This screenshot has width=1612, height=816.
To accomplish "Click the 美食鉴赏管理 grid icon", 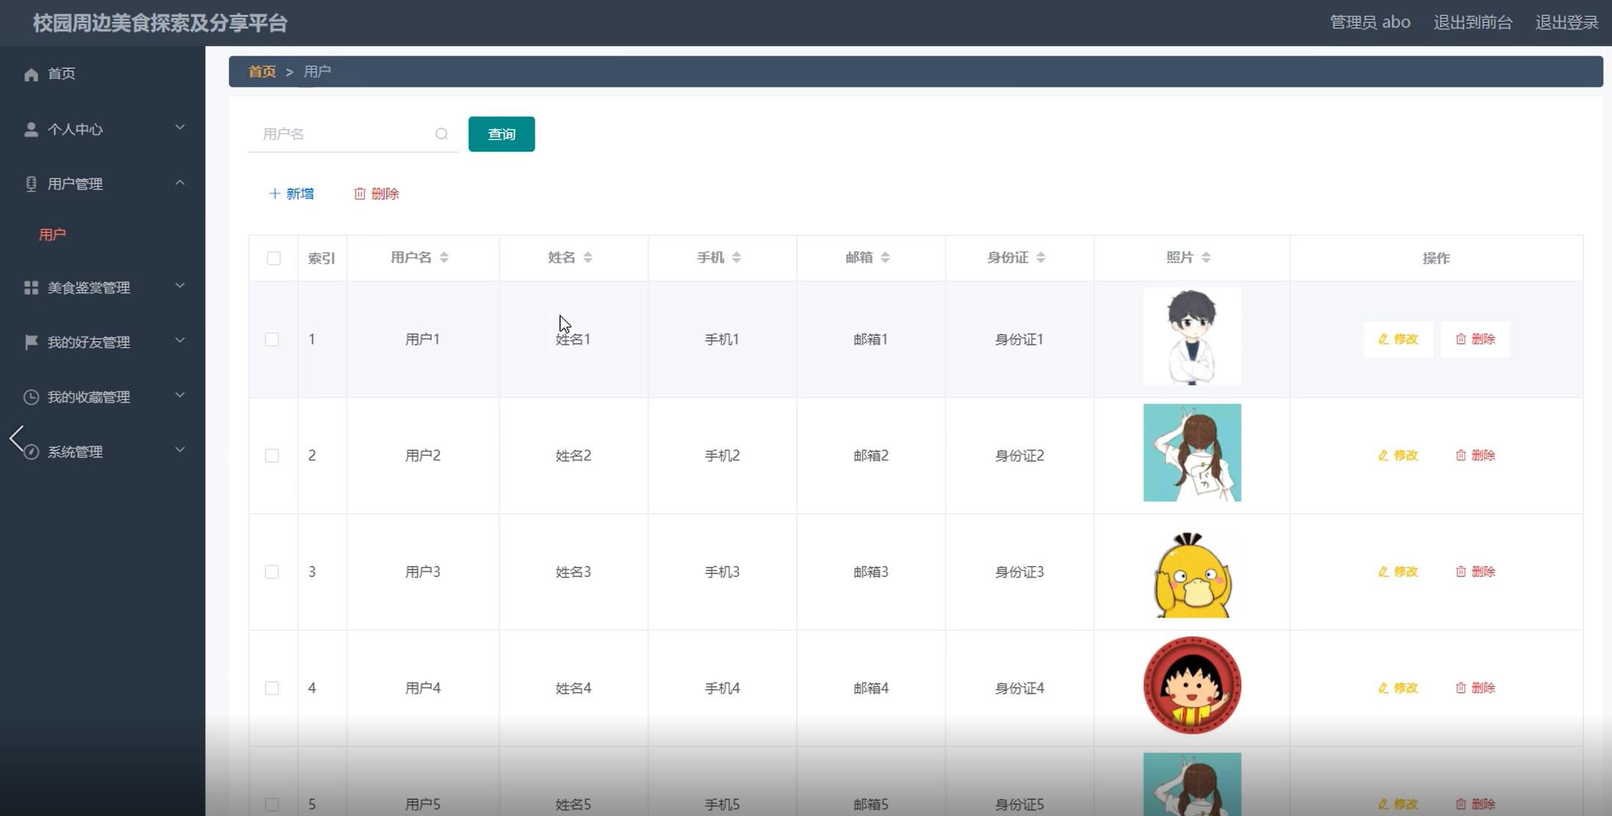I will [31, 287].
